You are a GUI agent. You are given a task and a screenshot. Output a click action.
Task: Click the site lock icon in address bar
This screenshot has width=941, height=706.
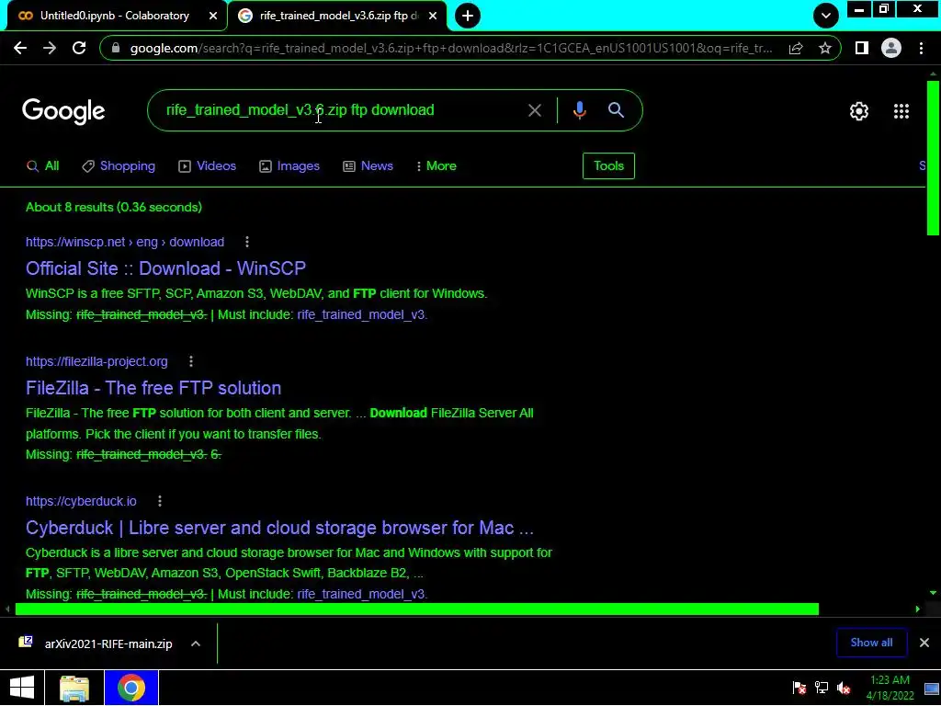117,48
